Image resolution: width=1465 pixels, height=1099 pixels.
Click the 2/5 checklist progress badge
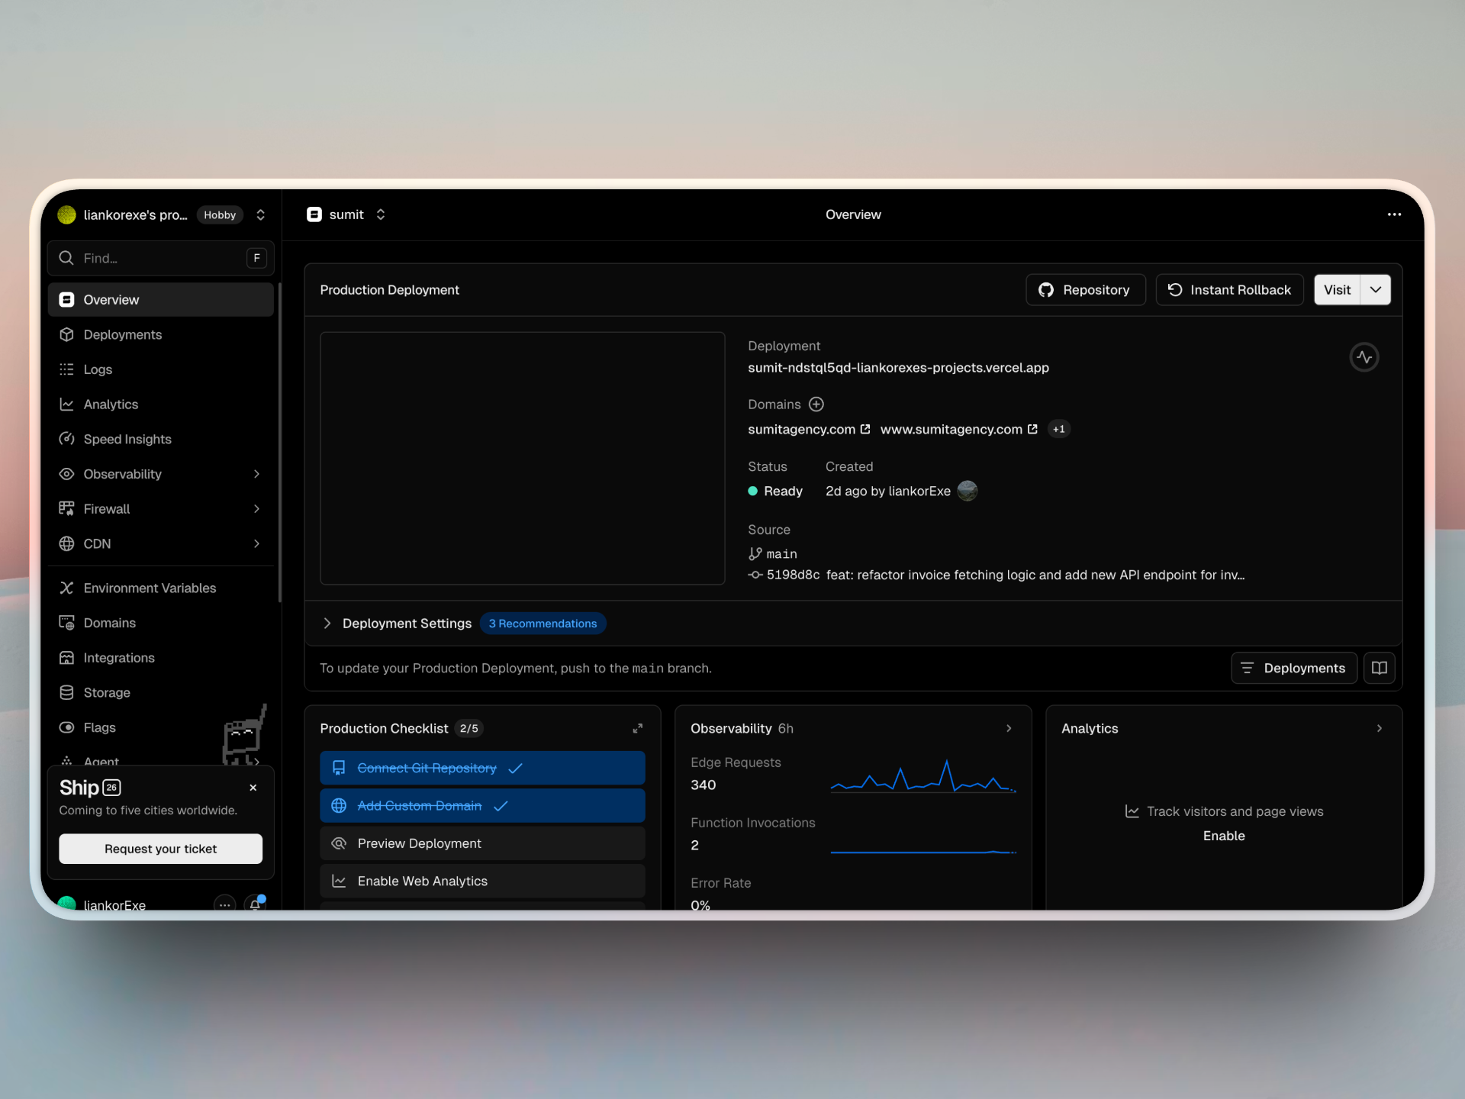[469, 729]
